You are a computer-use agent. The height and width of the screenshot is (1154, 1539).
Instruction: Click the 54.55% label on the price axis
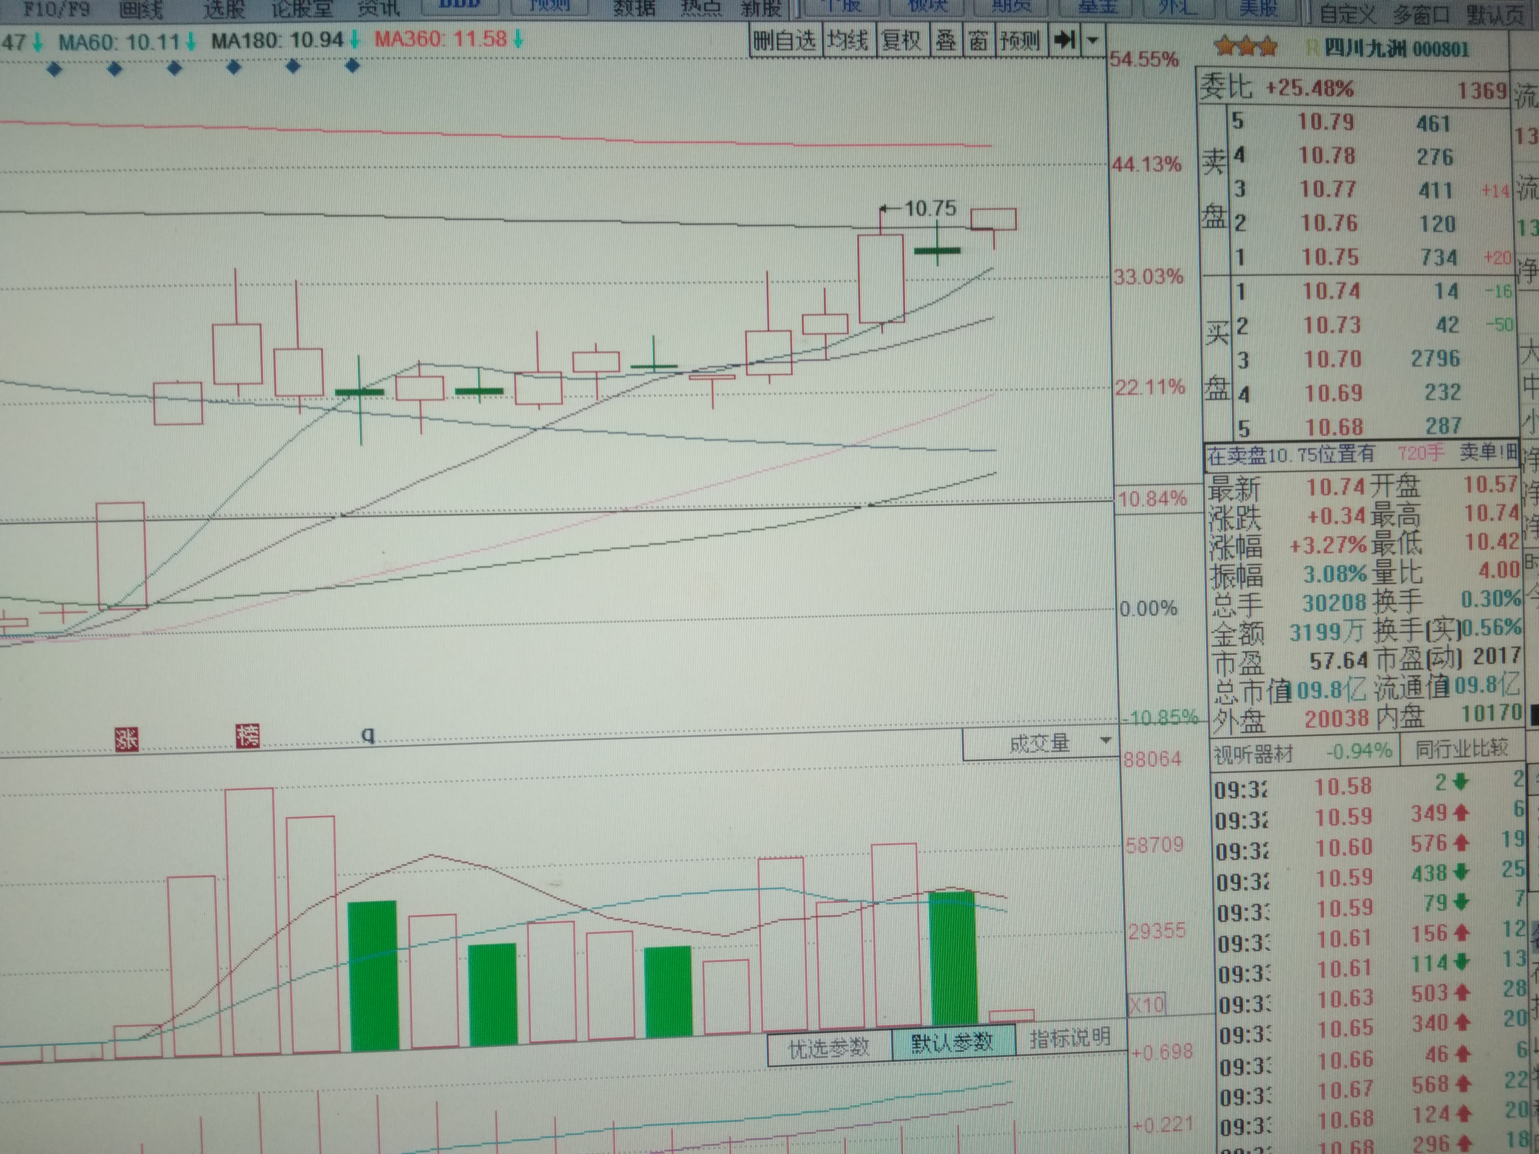pyautogui.click(x=1144, y=60)
